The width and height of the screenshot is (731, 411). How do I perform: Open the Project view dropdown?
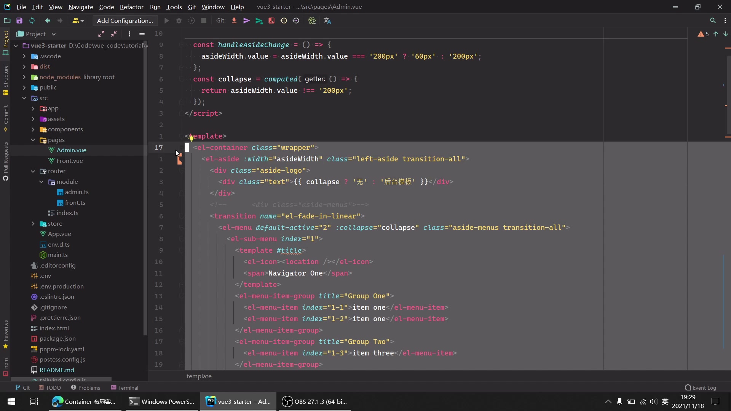54,34
